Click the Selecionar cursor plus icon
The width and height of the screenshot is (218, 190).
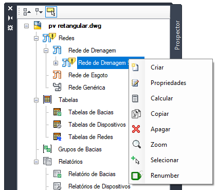click(x=135, y=160)
